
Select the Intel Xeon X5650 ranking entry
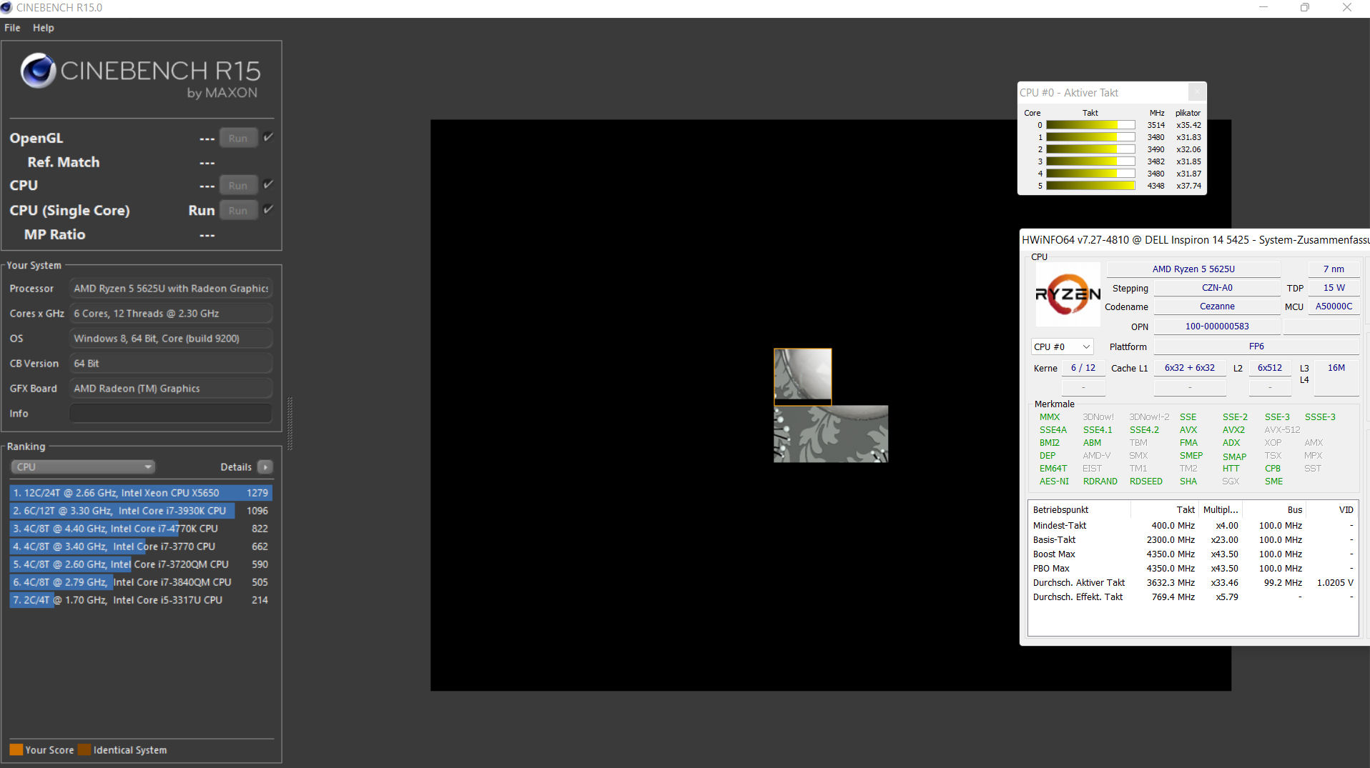[x=140, y=493]
